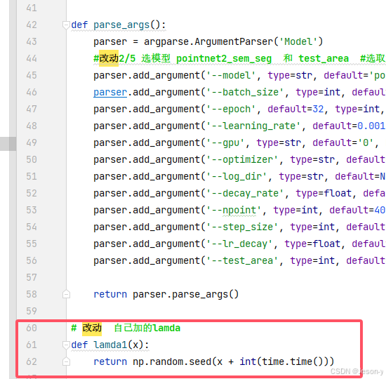
Task: Click parser.parse_args() on the return line
Action: coord(186,295)
